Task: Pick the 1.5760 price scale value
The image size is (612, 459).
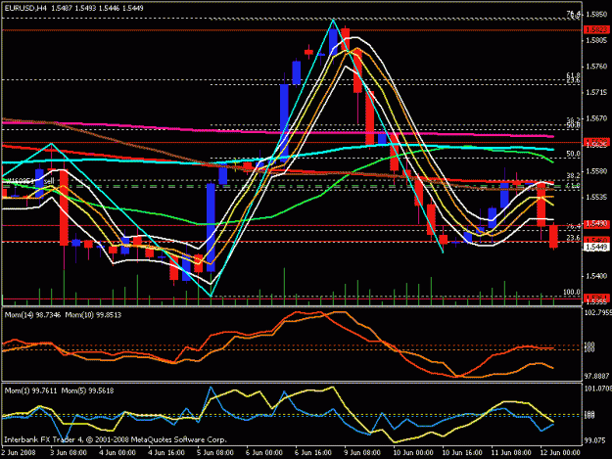Action: click(596, 67)
